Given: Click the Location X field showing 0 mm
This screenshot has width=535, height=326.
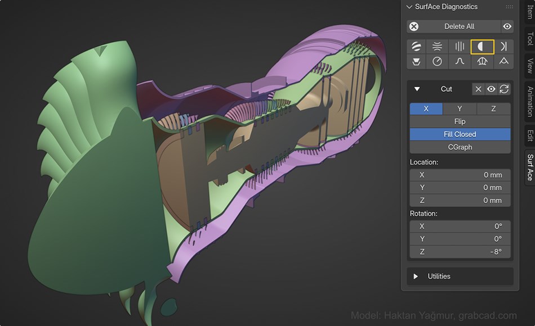Looking at the screenshot, I should point(460,175).
